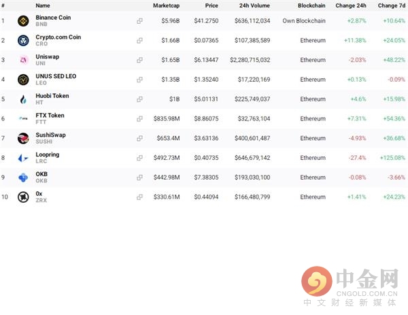This screenshot has height=315, width=408.
Task: Sort by the Marketcap column header
Action: (167, 5)
